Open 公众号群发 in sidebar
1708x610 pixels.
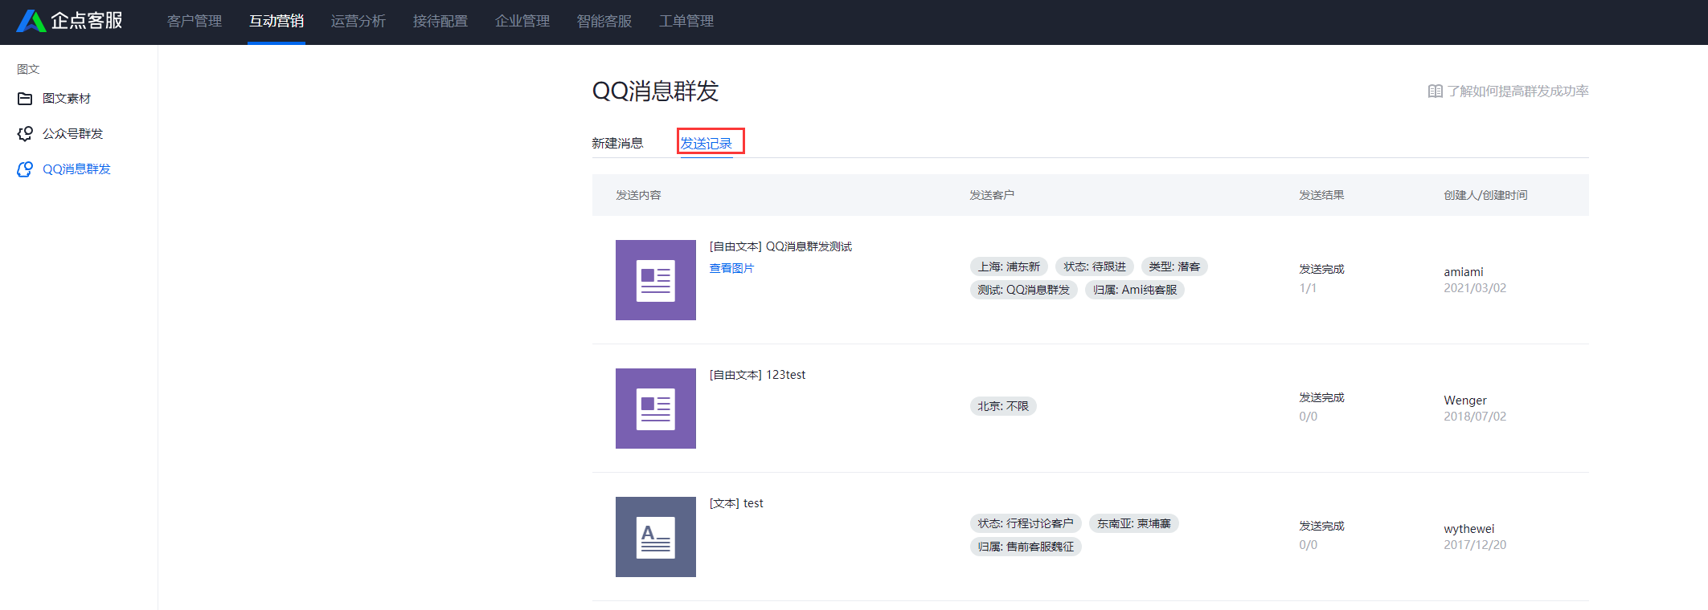tap(73, 134)
